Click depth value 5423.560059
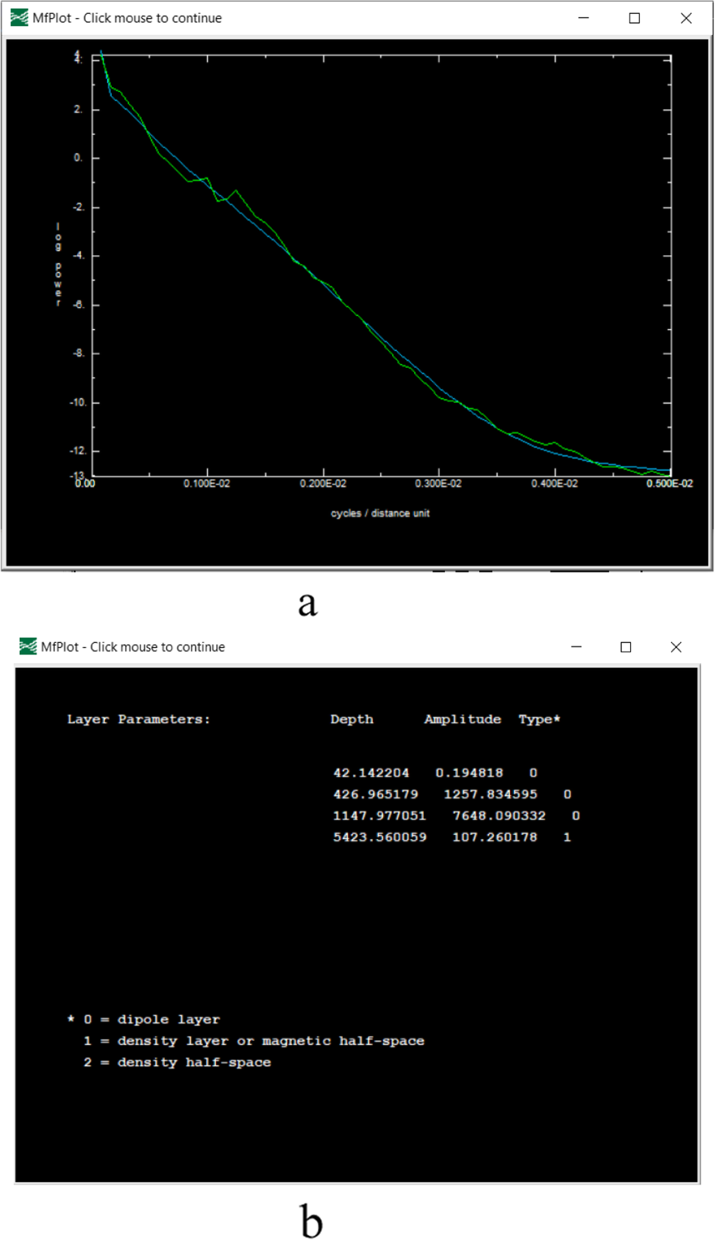This screenshot has width=715, height=1240. pyautogui.click(x=380, y=837)
